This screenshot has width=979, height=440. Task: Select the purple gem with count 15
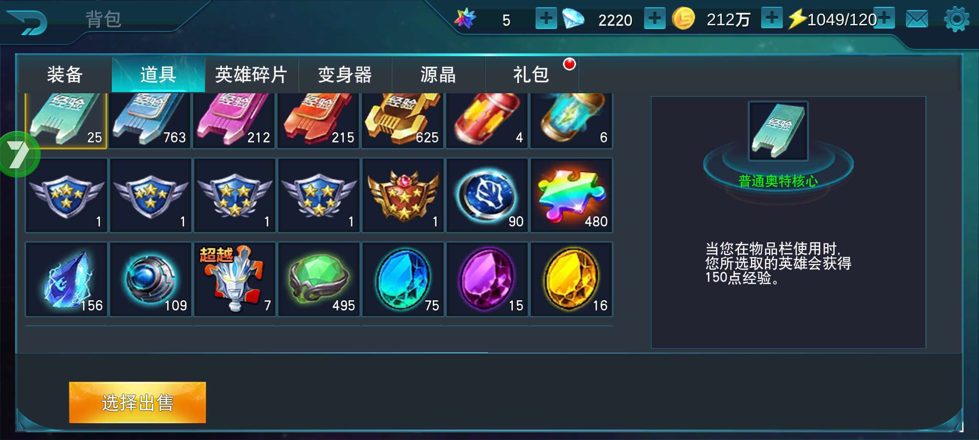click(x=487, y=279)
